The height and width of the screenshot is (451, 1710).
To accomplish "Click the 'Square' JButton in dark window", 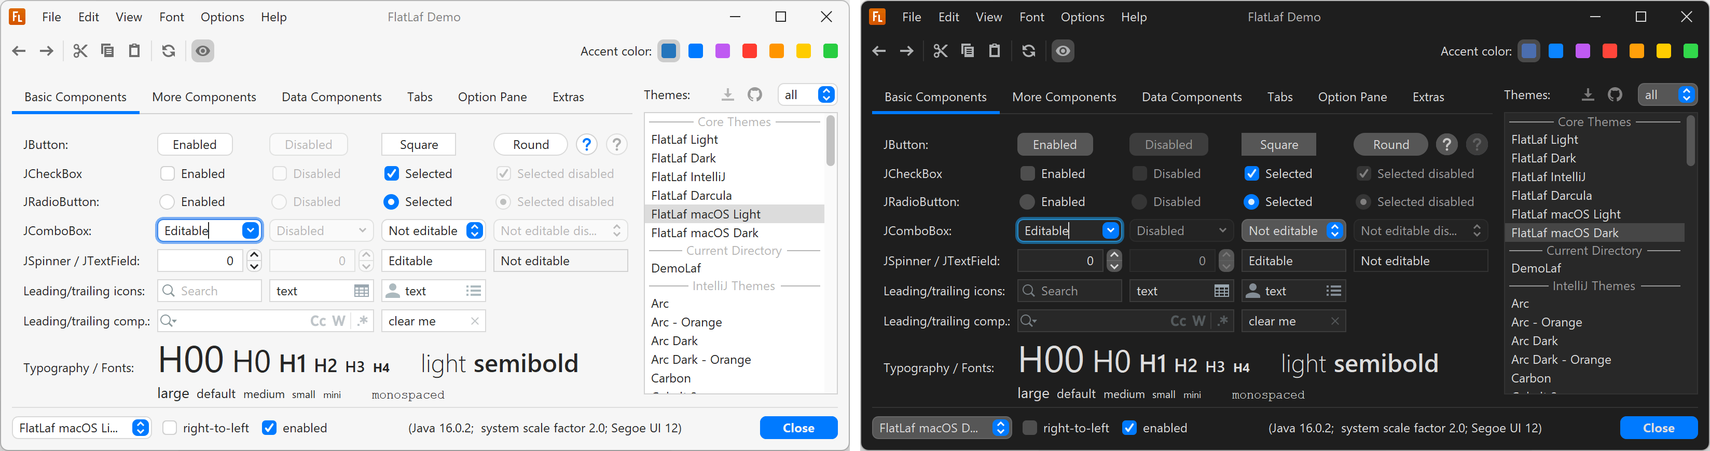I will [x=1278, y=145].
